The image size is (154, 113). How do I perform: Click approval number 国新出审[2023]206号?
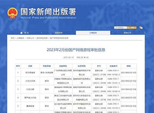pyautogui.click(x=99, y=106)
